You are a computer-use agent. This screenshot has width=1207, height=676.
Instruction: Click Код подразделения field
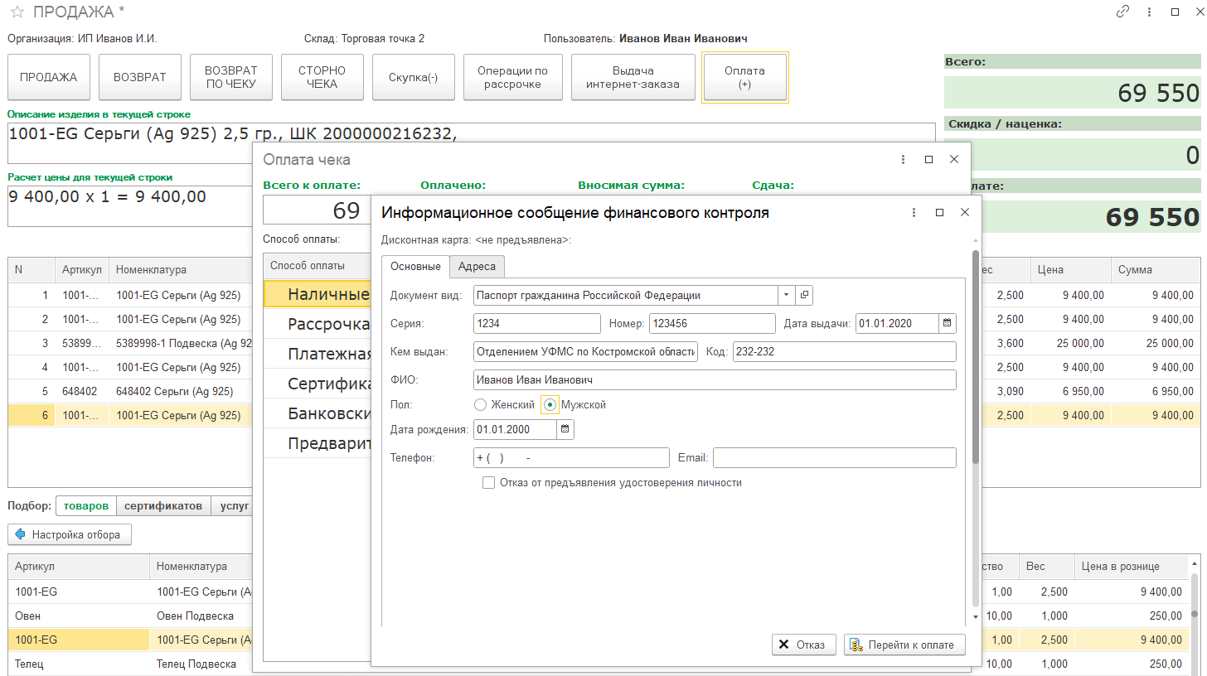845,352
